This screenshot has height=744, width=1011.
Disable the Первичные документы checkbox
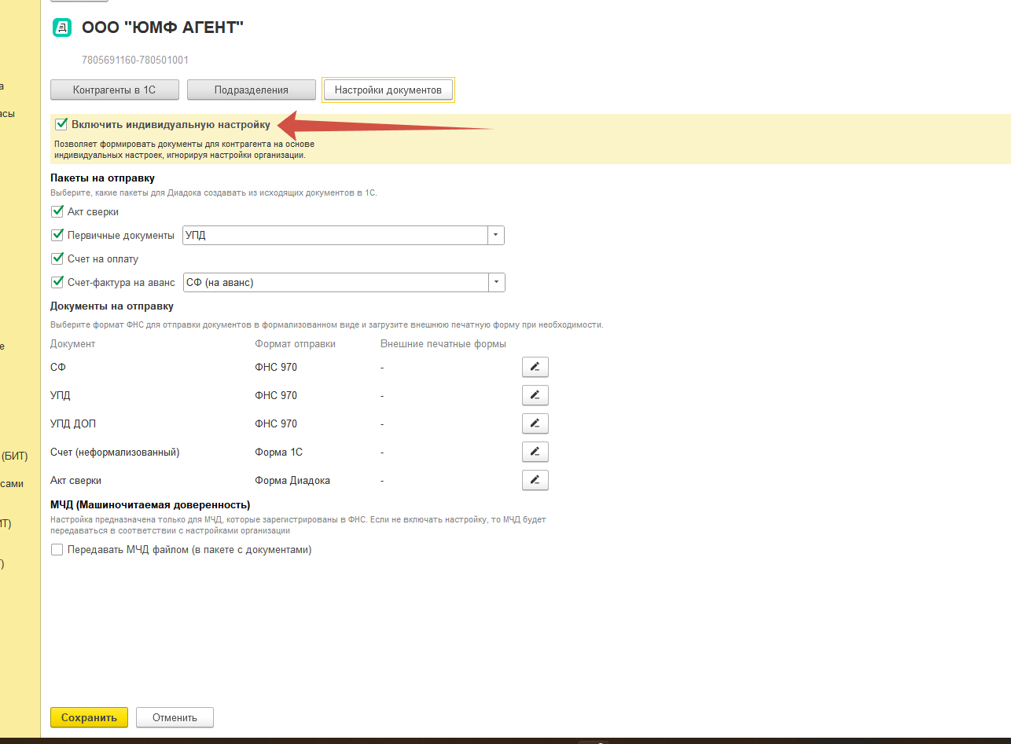(57, 235)
